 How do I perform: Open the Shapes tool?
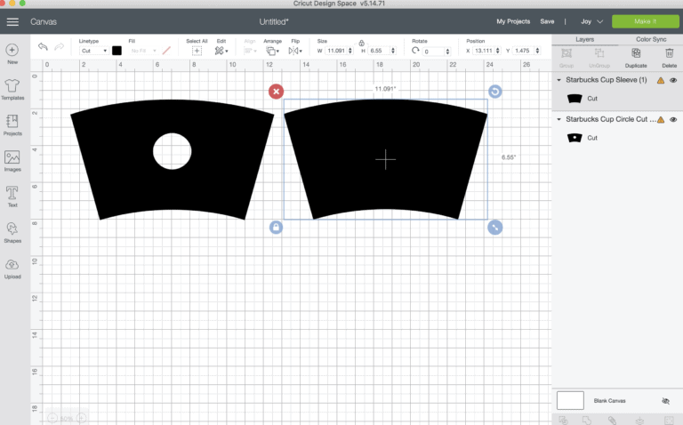click(12, 232)
